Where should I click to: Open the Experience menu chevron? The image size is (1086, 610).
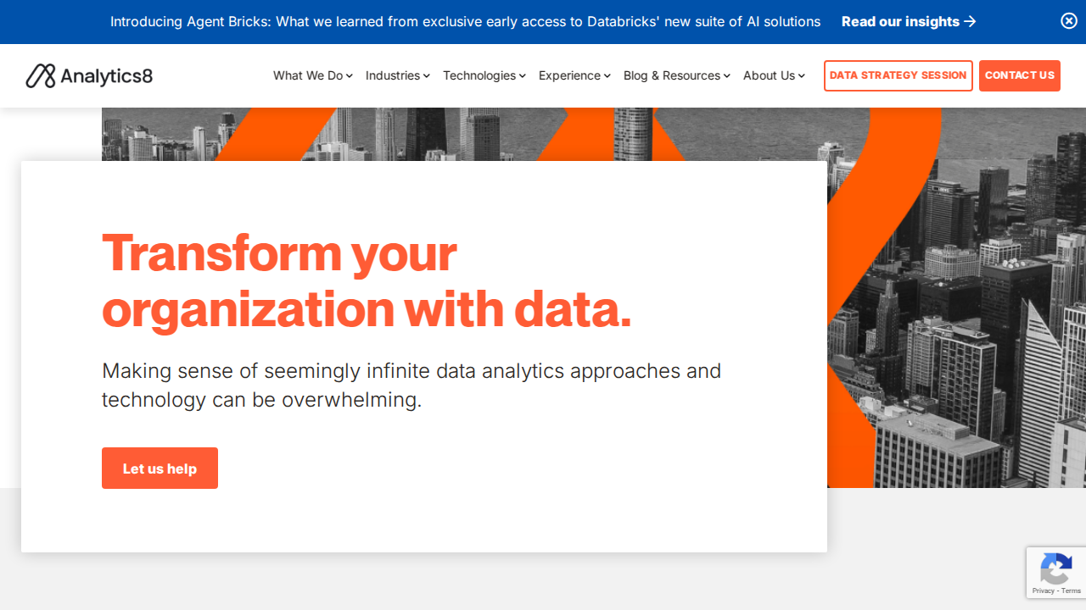607,76
